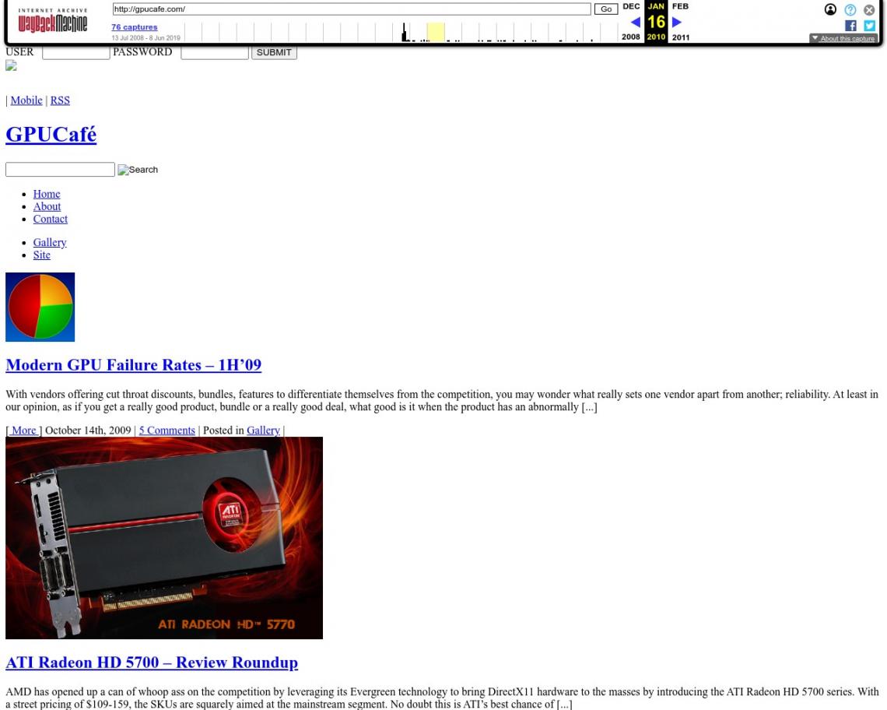The image size is (887, 710).
Task: Focus the Wayback URL address field
Action: [351, 9]
